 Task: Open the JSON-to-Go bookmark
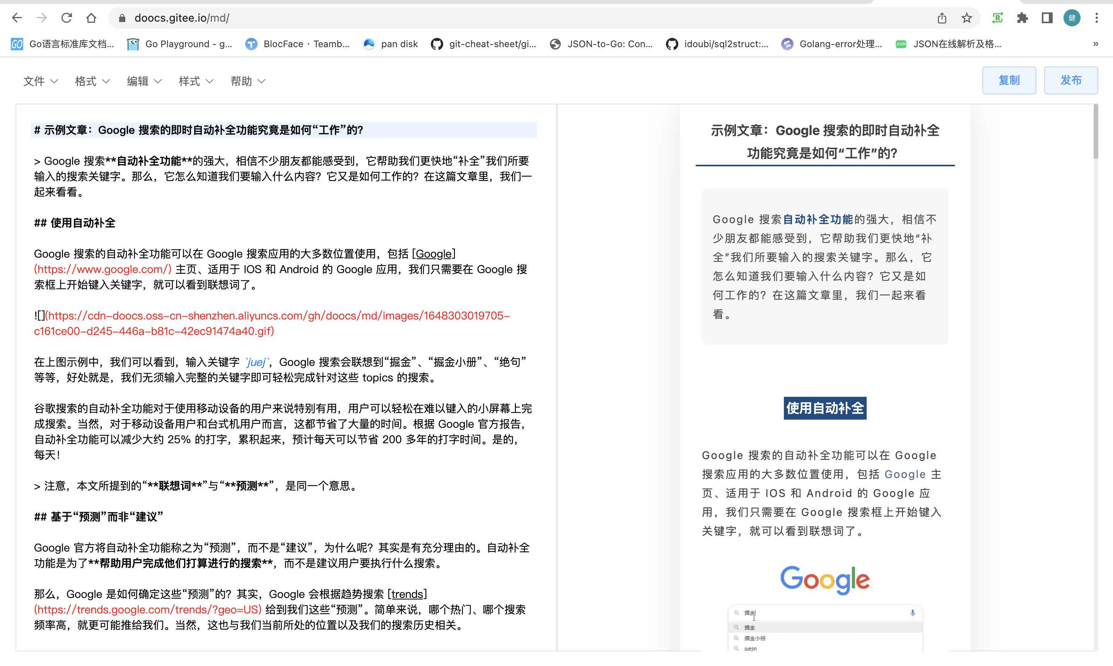coord(601,44)
